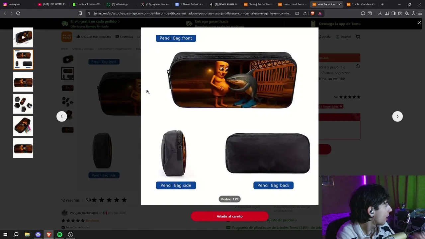
Task: Switch to the WhatsApp tab
Action: coord(121,4)
